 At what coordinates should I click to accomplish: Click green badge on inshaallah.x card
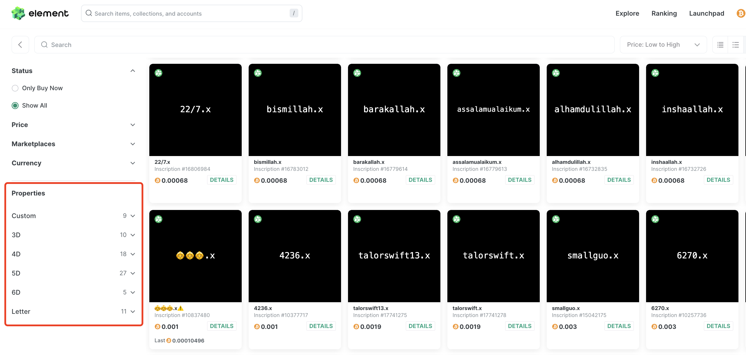(x=655, y=73)
